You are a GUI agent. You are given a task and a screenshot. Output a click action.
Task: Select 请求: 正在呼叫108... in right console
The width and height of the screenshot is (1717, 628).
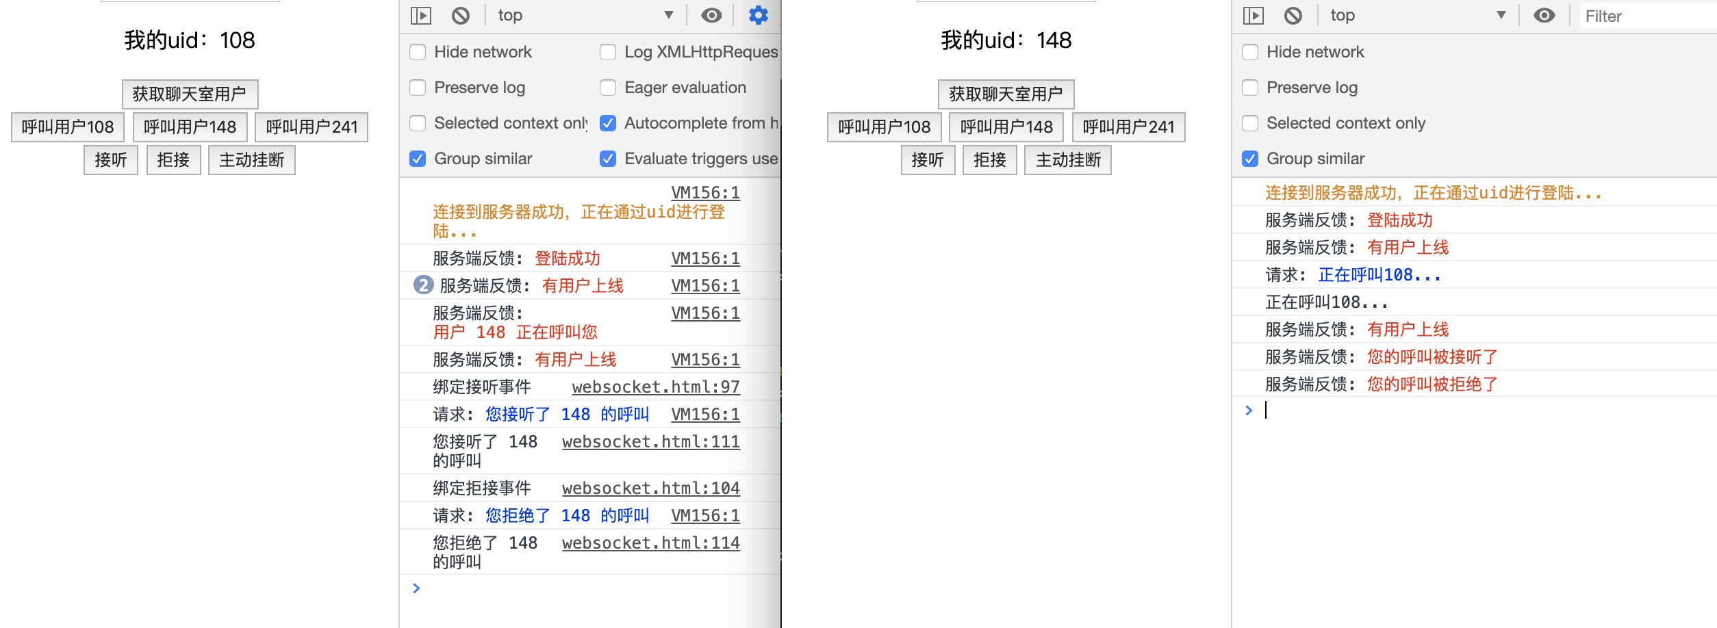click(1353, 275)
